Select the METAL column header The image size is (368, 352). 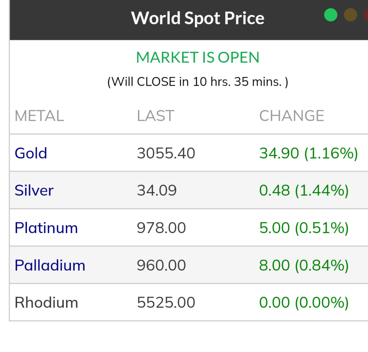[39, 116]
